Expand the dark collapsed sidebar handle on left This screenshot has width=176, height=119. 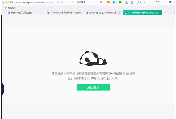click(x=3, y=89)
